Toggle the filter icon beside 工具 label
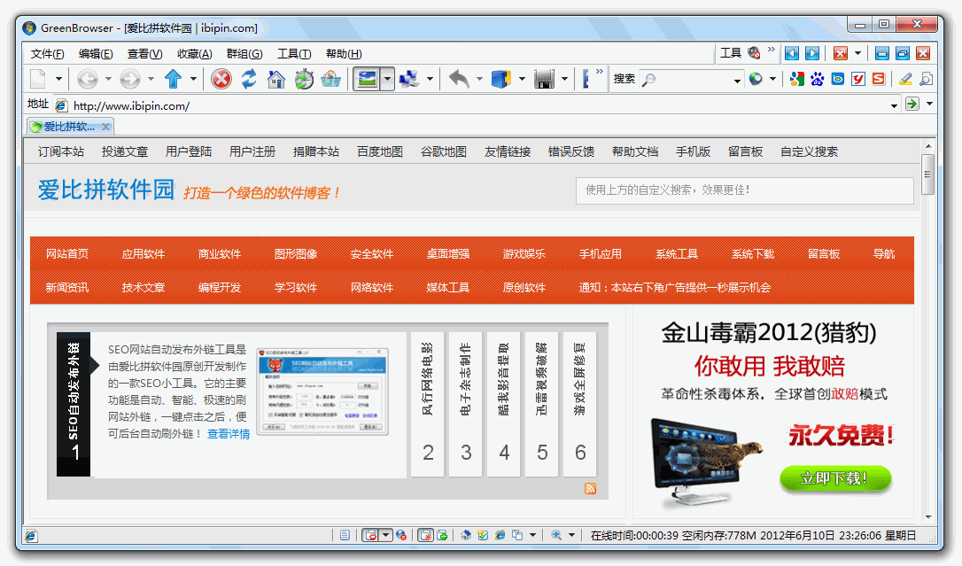The image size is (962, 566). (x=754, y=53)
